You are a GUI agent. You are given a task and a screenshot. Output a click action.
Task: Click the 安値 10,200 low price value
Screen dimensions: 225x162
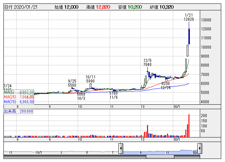pyautogui.click(x=130, y=7)
